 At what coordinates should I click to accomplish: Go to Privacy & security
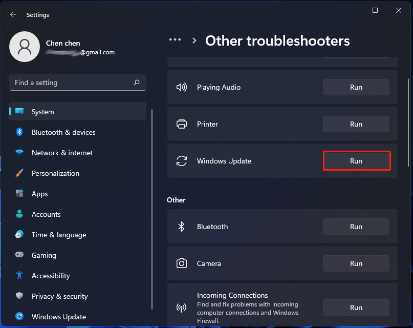(78, 296)
